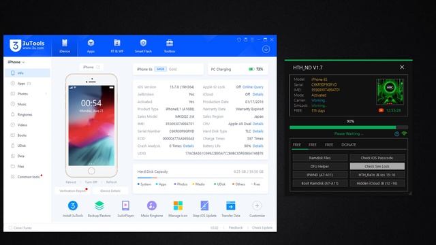The width and height of the screenshot is (436, 245).
Task: Open Photos in the left sidebar
Action: click(x=27, y=94)
